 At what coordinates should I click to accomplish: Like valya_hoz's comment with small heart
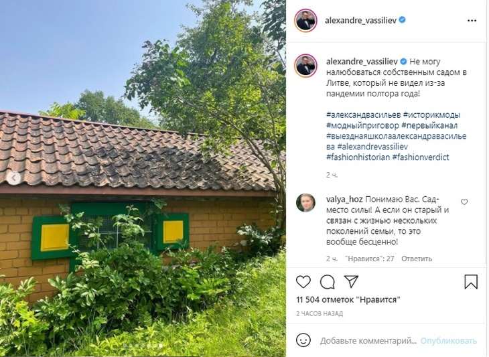click(x=464, y=202)
